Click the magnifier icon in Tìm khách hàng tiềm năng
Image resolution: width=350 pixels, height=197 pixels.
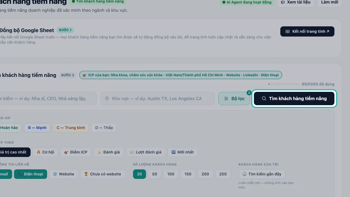tap(264, 99)
